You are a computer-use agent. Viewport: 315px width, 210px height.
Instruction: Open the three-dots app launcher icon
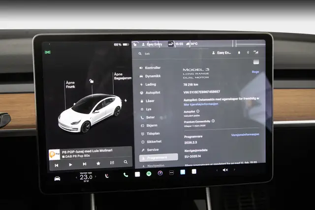171,173
